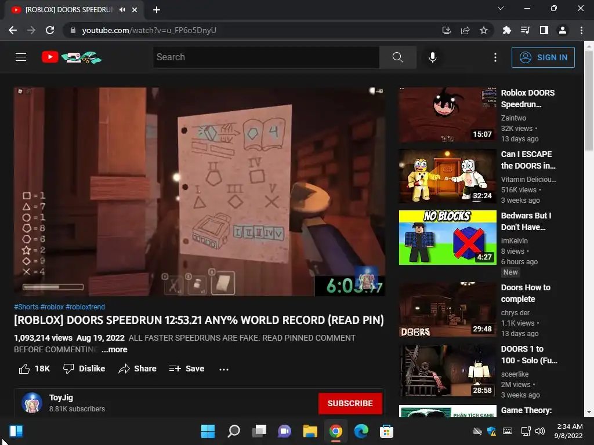This screenshot has width=594, height=445.
Task: Open File Explorer on taskbar
Action: click(x=310, y=431)
